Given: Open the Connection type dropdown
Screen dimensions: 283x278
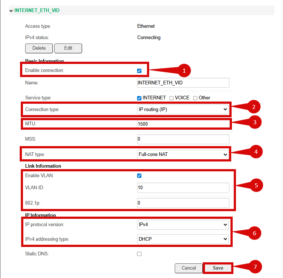Looking at the screenshot, I should tap(183, 109).
